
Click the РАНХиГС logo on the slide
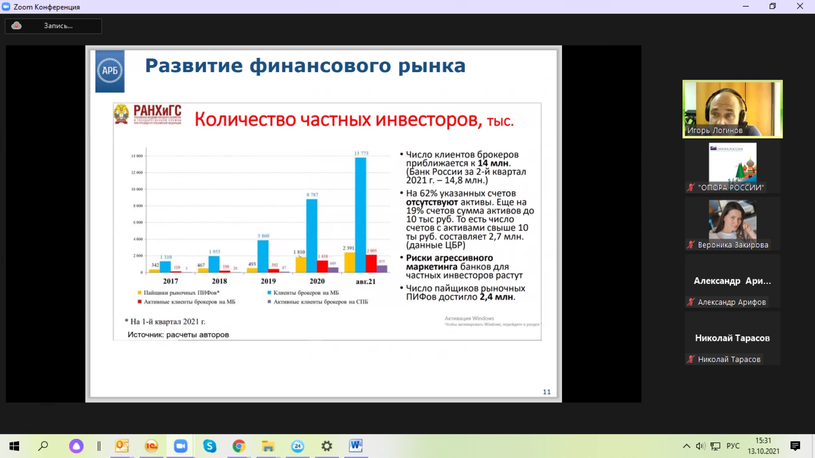tap(148, 114)
